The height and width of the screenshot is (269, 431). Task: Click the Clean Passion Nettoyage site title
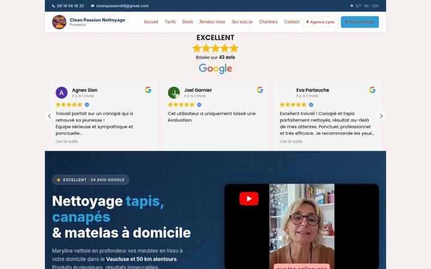(98, 20)
